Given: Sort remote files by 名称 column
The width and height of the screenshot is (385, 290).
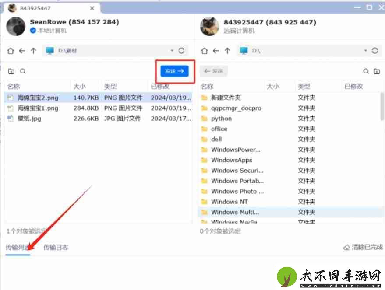Looking at the screenshot, I should tap(207, 86).
